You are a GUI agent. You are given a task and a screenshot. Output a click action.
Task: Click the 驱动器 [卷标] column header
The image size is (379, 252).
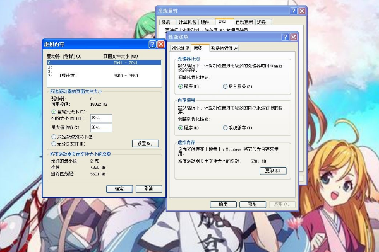64,56
